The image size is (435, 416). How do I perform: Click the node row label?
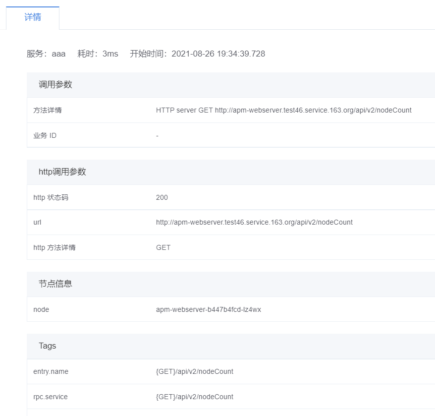(41, 310)
